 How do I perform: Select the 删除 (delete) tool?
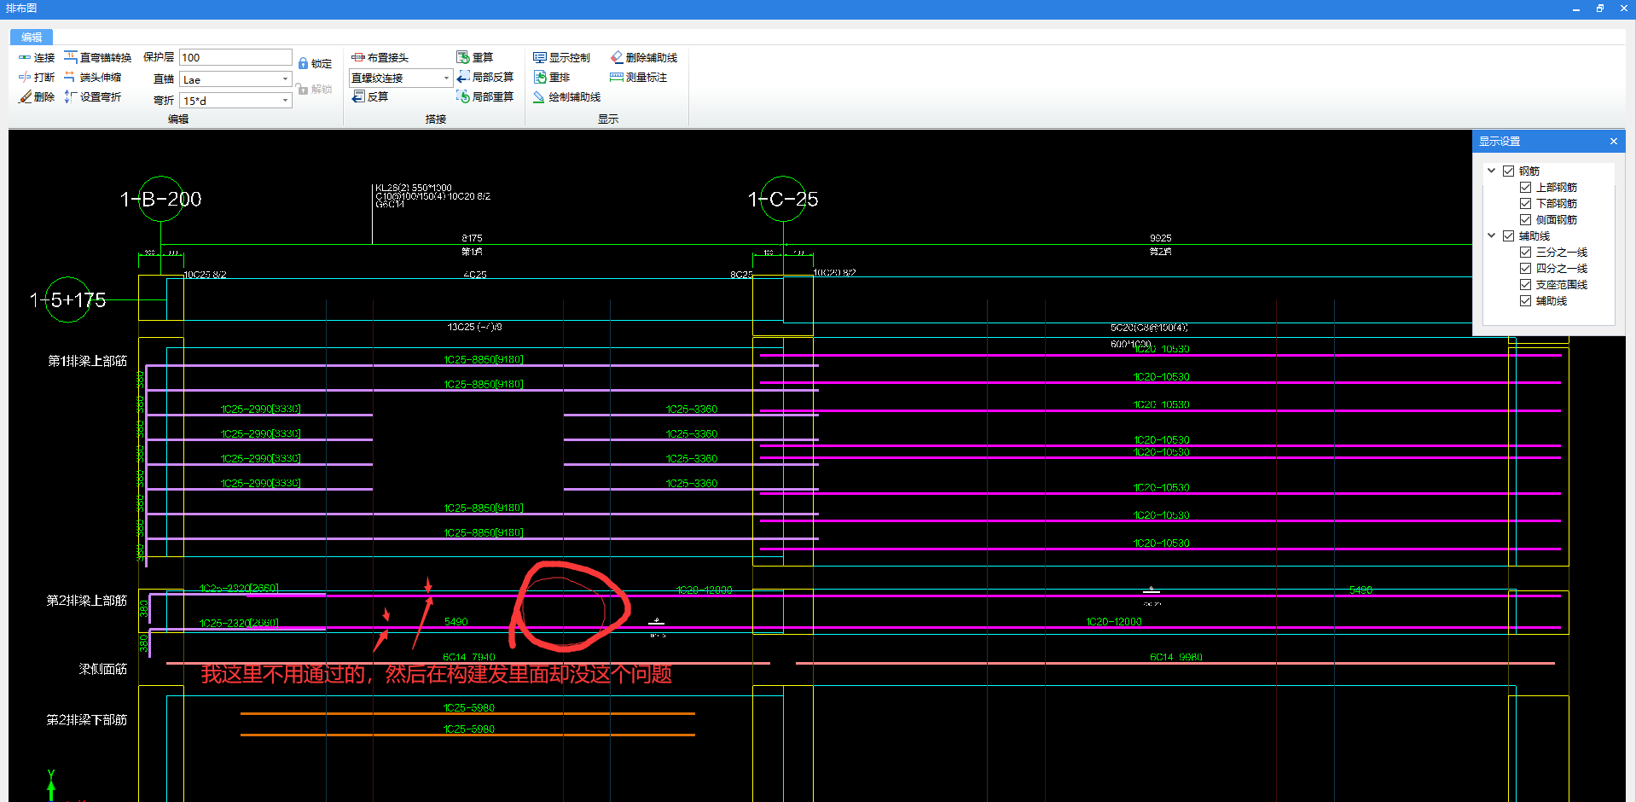click(x=36, y=96)
